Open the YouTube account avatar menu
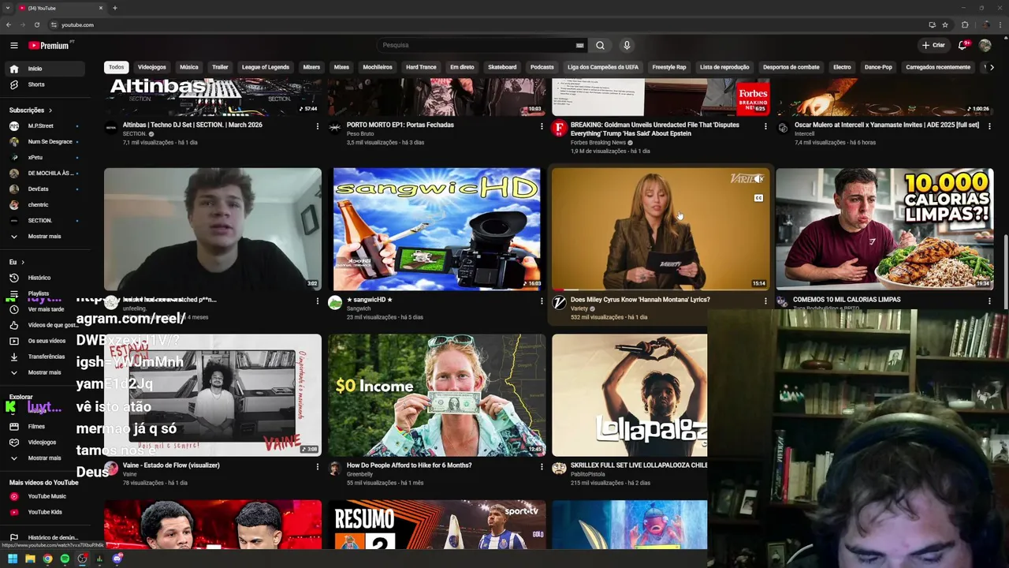 click(x=985, y=45)
